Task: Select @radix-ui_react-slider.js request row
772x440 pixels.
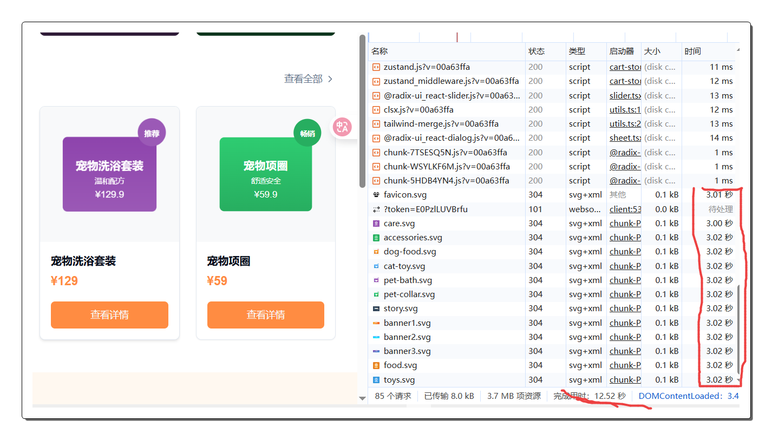Action: click(x=553, y=95)
